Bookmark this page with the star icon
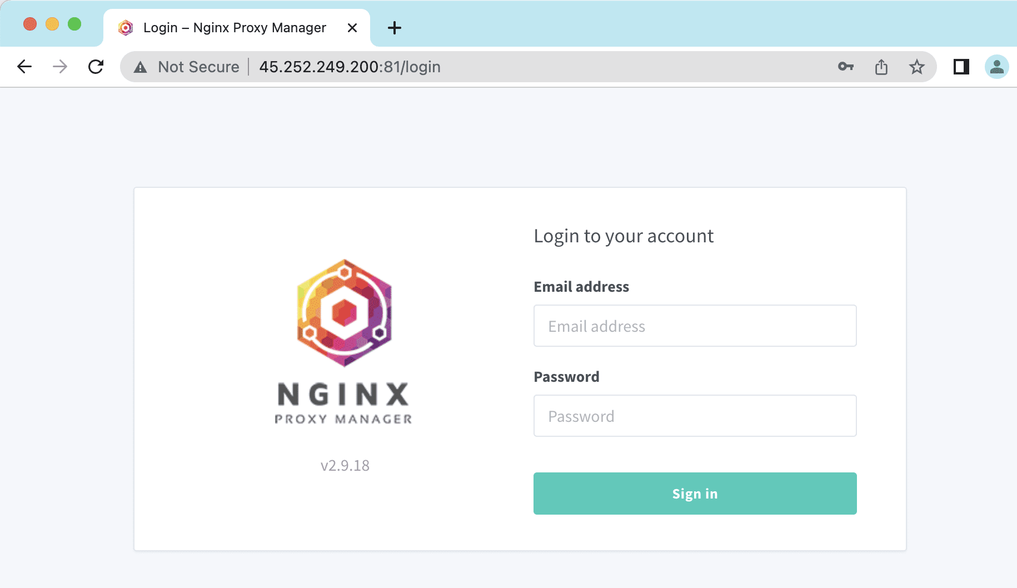This screenshot has width=1017, height=588. click(917, 67)
